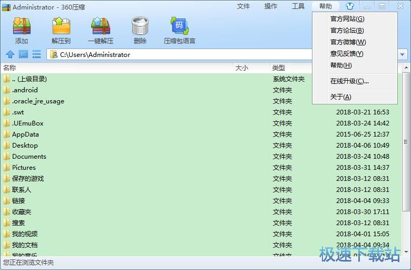This screenshot has height=270, width=411.
Task: Click the date 2018-04-06 10:49
Action: click(x=363, y=146)
